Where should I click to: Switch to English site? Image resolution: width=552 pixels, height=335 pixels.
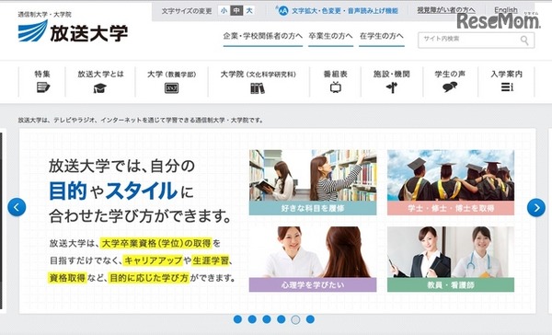point(506,10)
